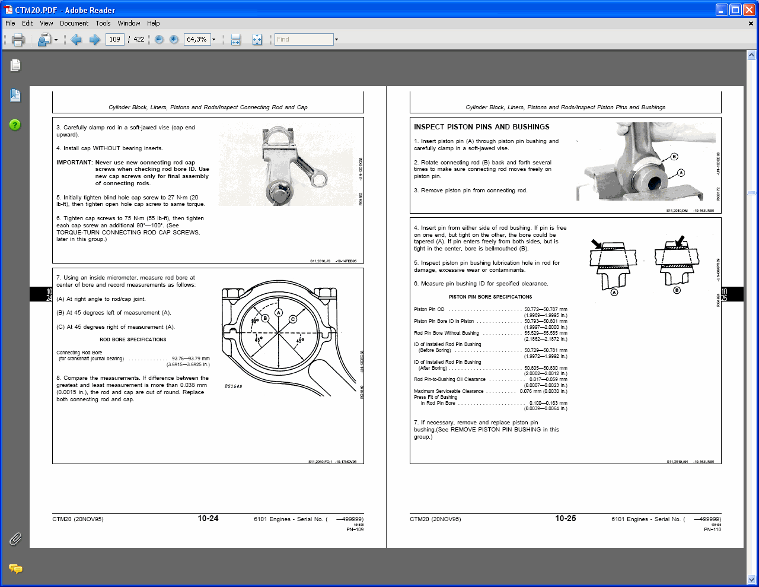Show the Attachments paperclip panel

[15, 539]
